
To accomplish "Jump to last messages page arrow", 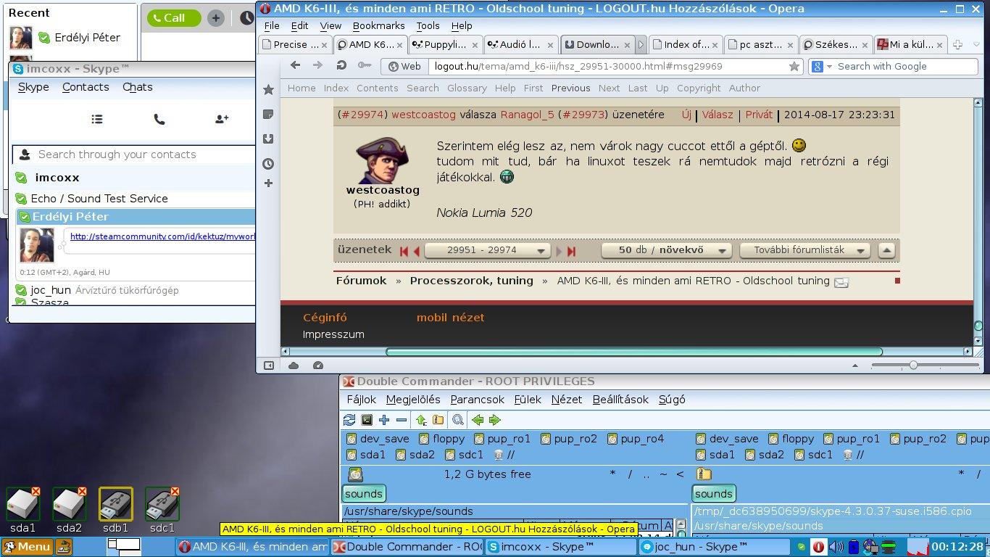I will pyautogui.click(x=571, y=251).
